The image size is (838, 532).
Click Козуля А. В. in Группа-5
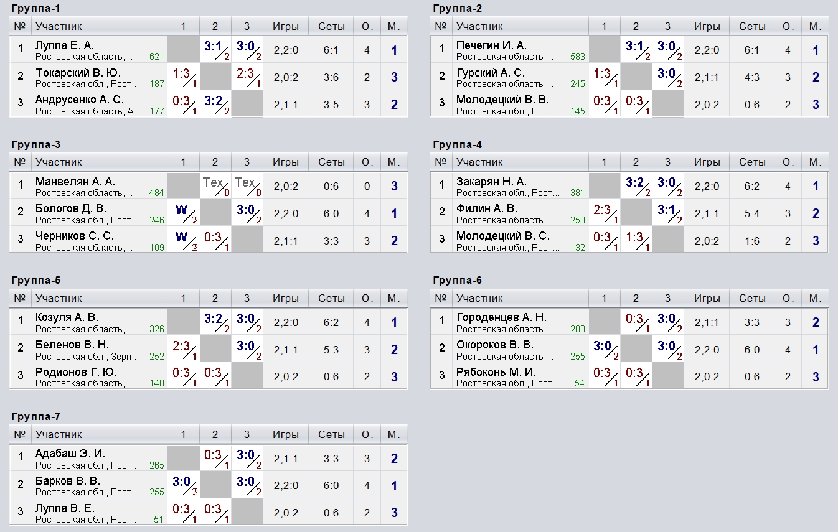tap(67, 317)
